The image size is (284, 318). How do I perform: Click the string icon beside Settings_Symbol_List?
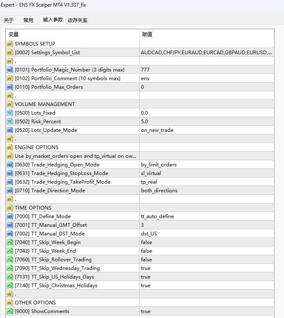pyautogui.click(x=10, y=53)
